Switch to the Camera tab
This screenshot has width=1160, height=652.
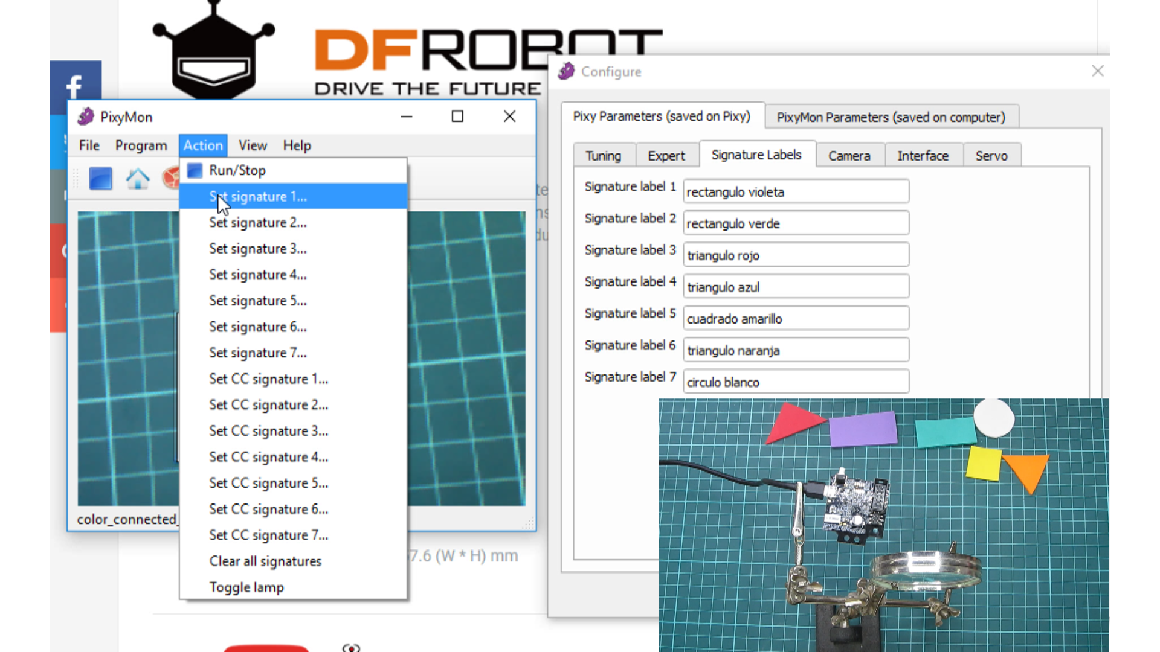(x=849, y=156)
